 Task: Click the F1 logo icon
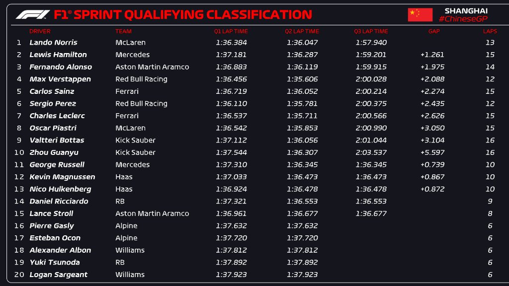pyautogui.click(x=33, y=14)
